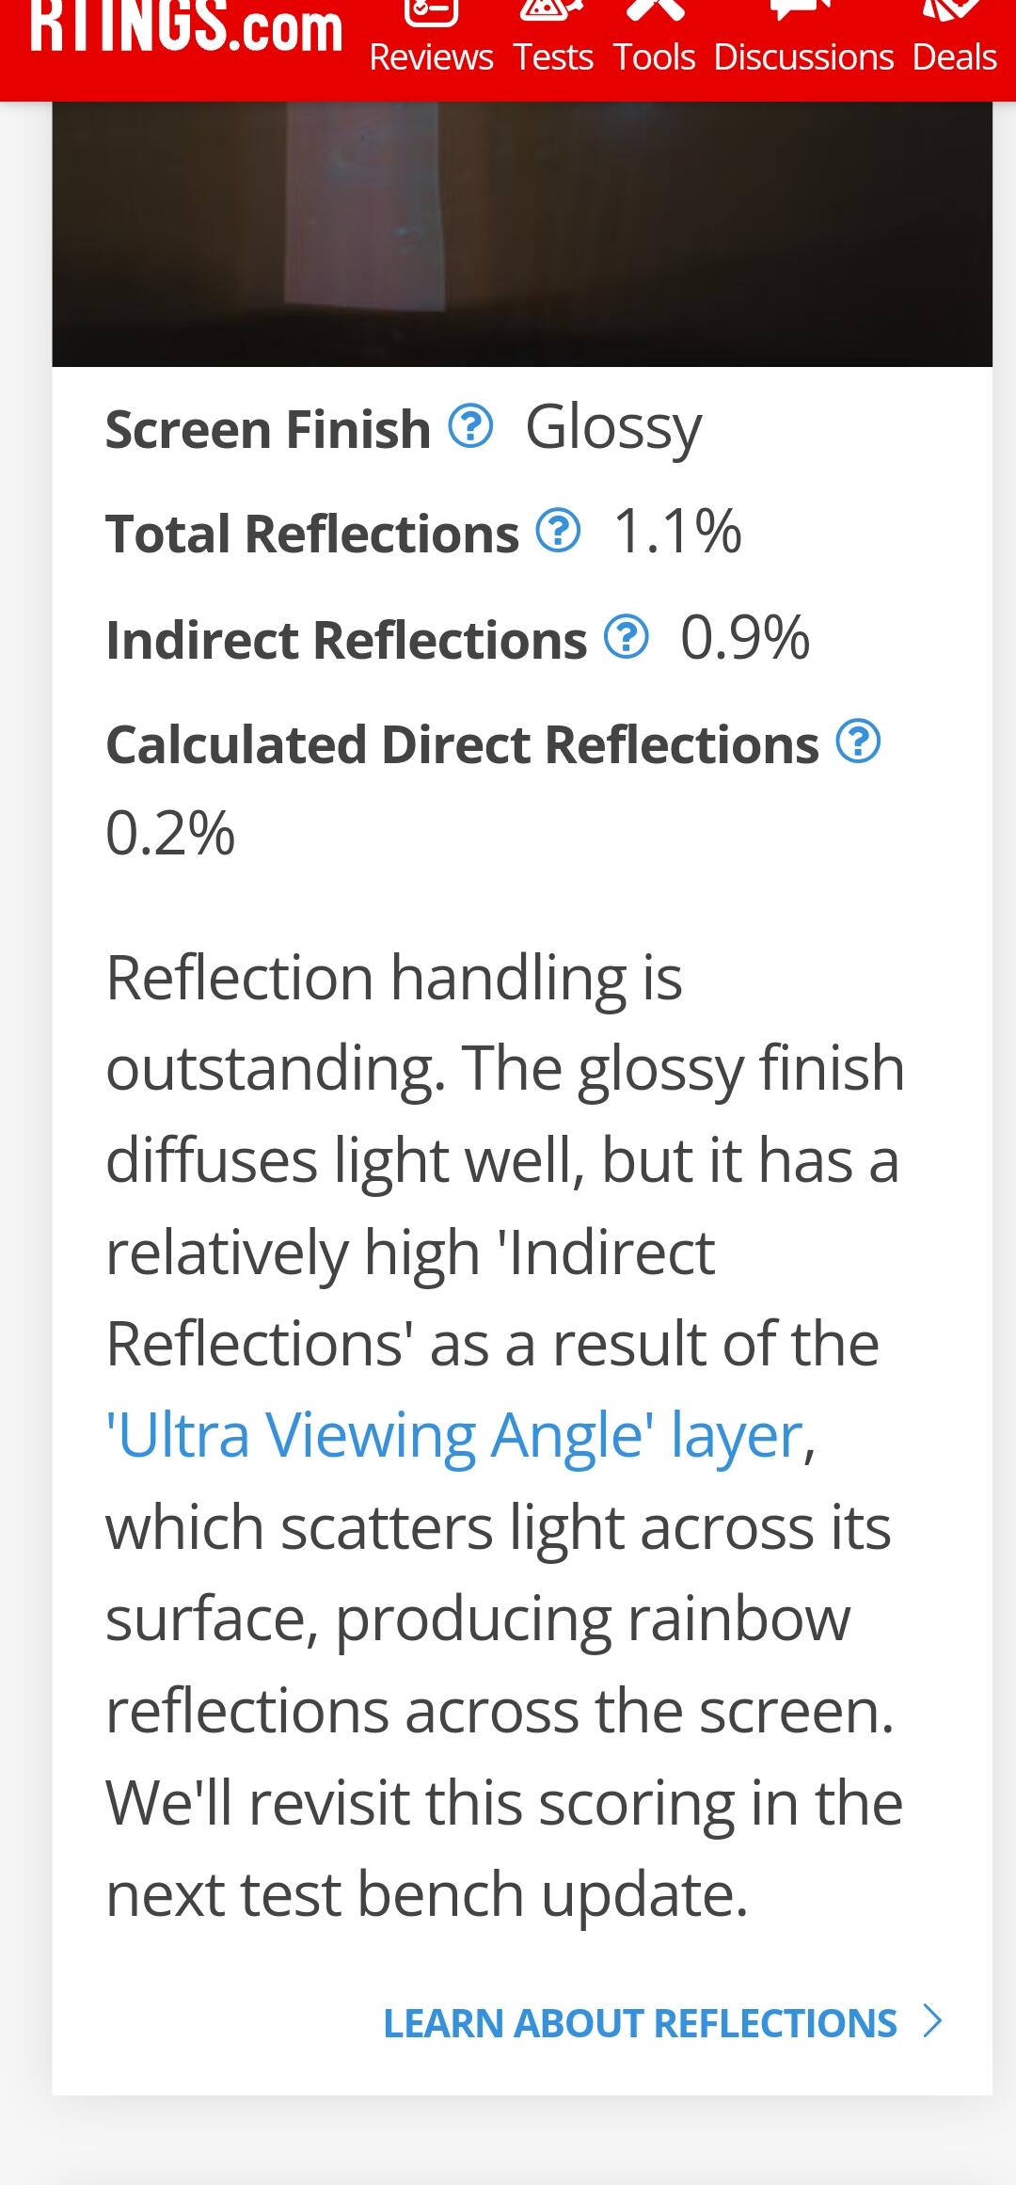Click the Calculated Direct Reflections label
Screen dimensions: 1016x2185
point(462,744)
